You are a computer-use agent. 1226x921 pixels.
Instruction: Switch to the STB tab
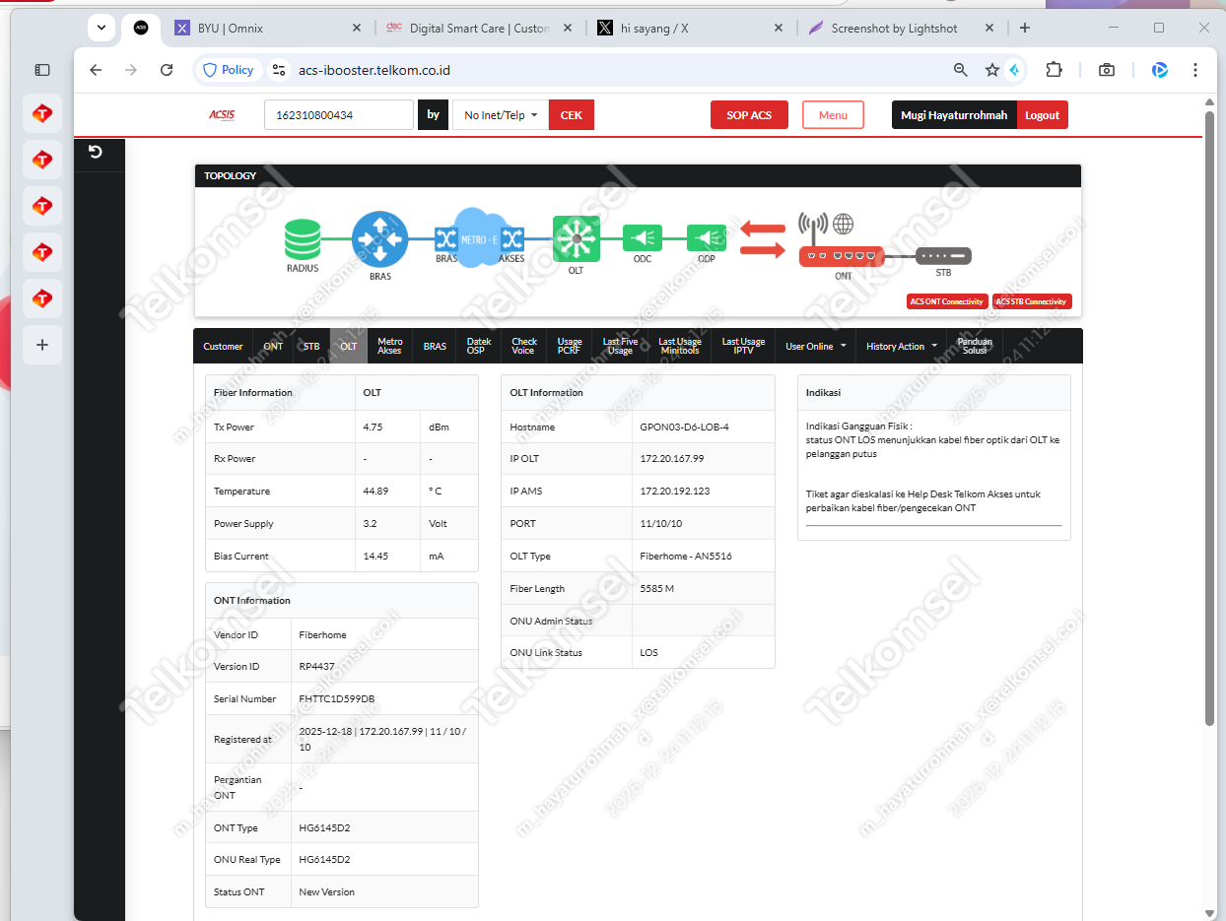click(x=311, y=346)
